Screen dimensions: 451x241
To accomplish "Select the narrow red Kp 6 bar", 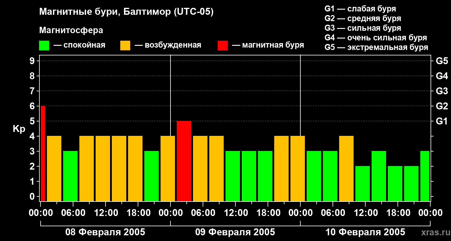I will coord(43,153).
